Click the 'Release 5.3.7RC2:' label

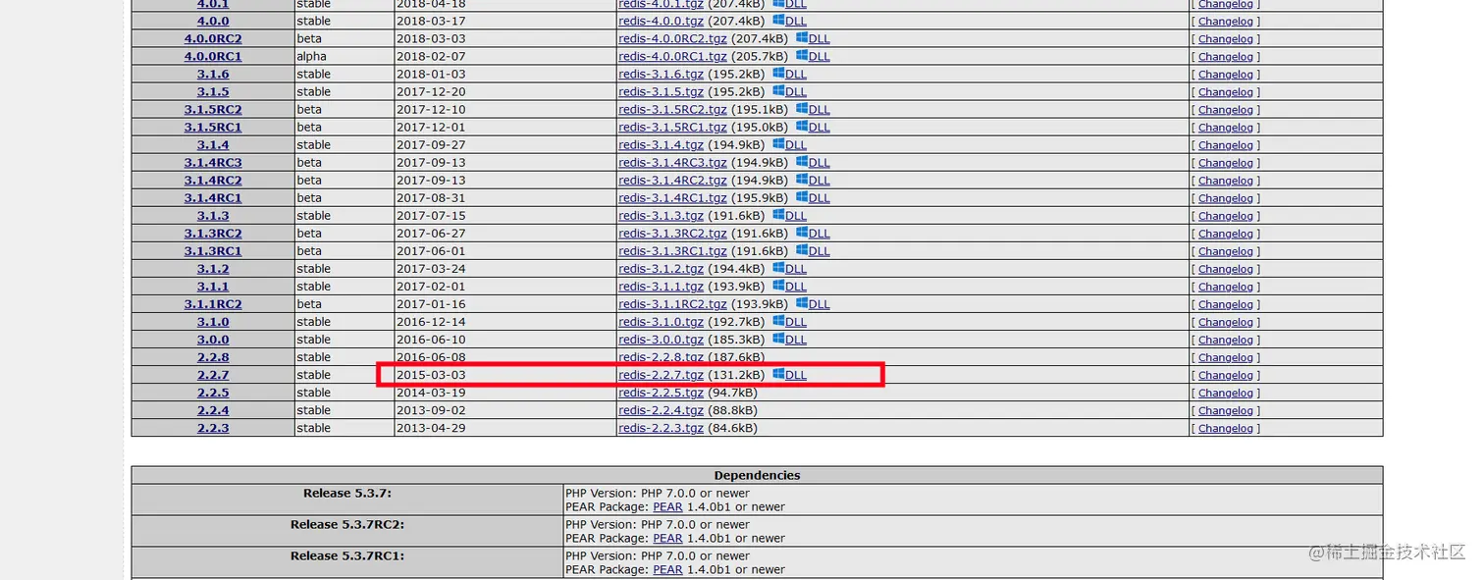point(347,524)
